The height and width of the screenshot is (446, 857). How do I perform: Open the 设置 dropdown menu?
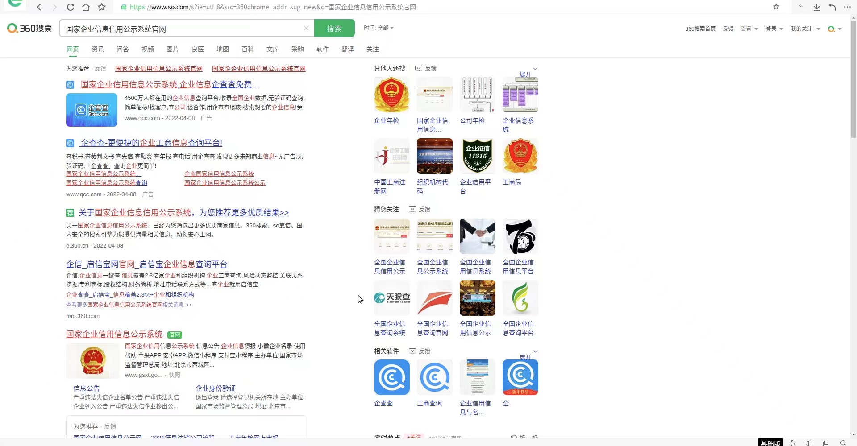(749, 29)
